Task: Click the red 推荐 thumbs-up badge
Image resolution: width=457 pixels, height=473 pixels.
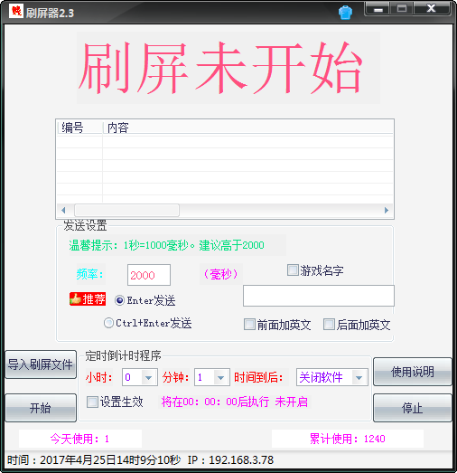Action: [88, 299]
